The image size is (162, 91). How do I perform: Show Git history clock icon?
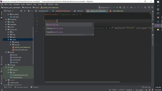tap(142, 7)
